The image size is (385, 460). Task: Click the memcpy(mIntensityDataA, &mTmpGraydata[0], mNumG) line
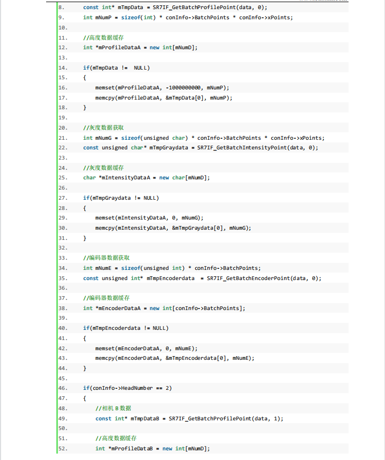coord(173,228)
